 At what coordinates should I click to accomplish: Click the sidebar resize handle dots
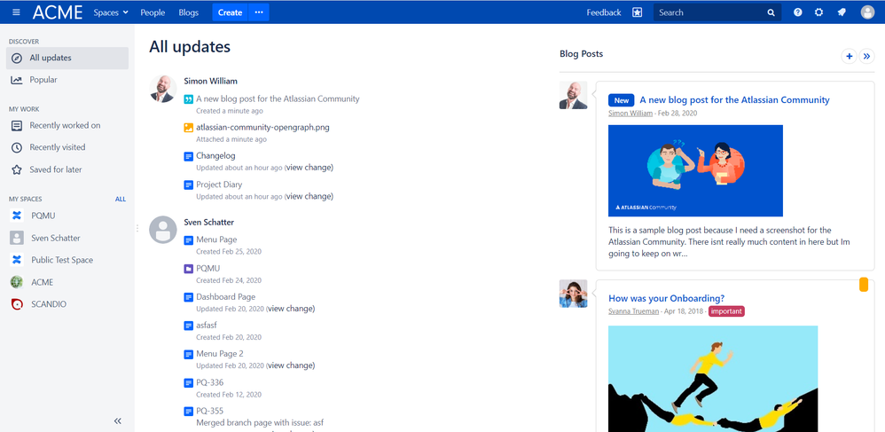137,228
